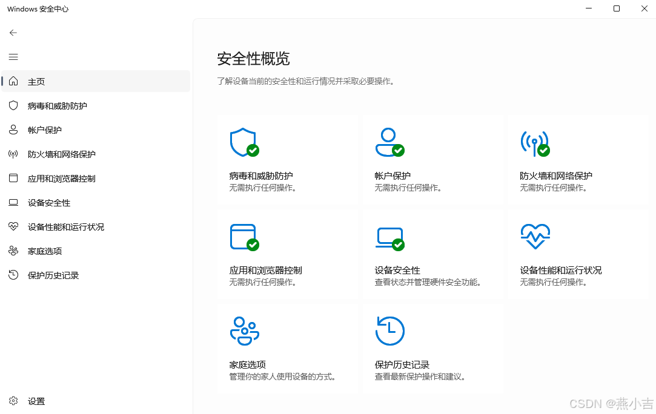Toggle the hamburger navigation menu
This screenshot has width=656, height=414.
coord(13,57)
